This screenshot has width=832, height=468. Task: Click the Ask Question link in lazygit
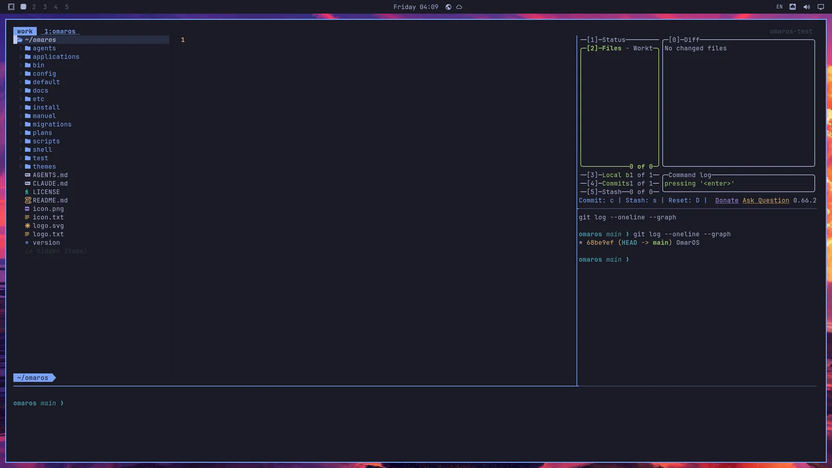765,200
